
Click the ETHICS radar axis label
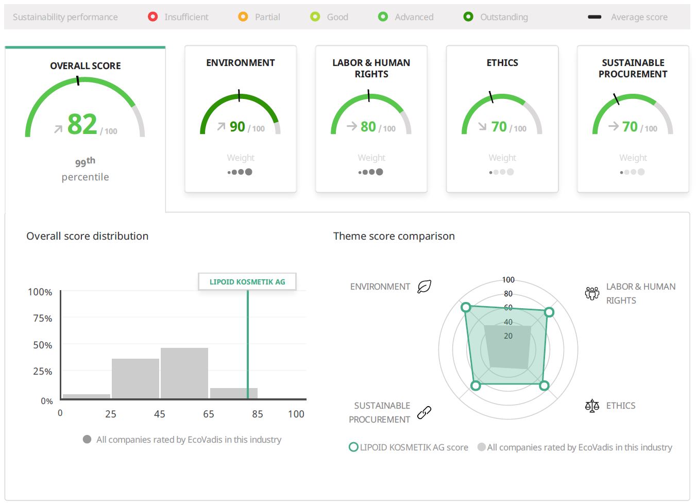pyautogui.click(x=621, y=406)
